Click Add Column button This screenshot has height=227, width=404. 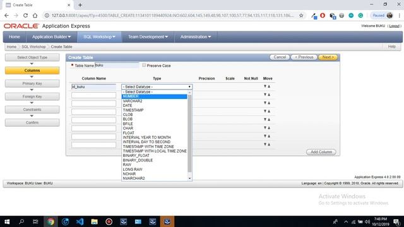321,152
